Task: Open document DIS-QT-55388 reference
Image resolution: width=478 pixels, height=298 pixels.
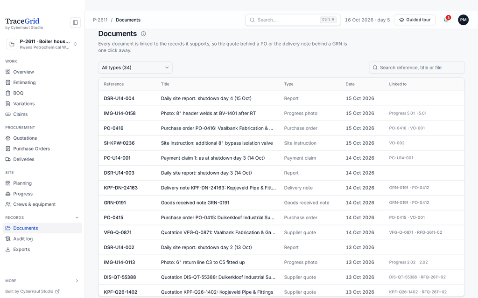Action: (120, 277)
